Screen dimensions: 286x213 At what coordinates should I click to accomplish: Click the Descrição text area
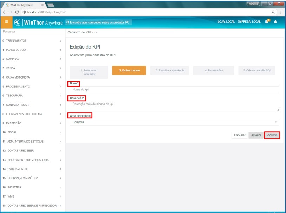coord(174,106)
